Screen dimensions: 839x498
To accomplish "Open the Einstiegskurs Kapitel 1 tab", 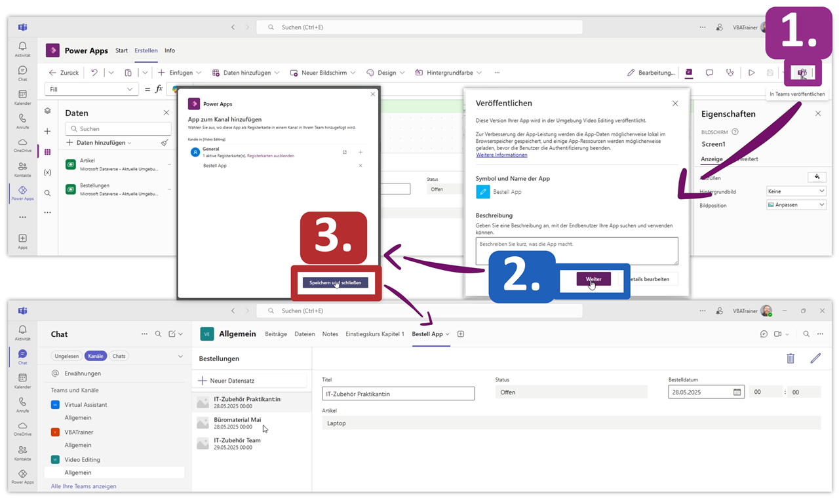I will pyautogui.click(x=375, y=334).
